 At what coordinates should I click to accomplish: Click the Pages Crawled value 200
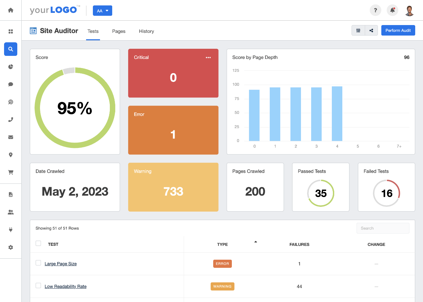pyautogui.click(x=255, y=192)
